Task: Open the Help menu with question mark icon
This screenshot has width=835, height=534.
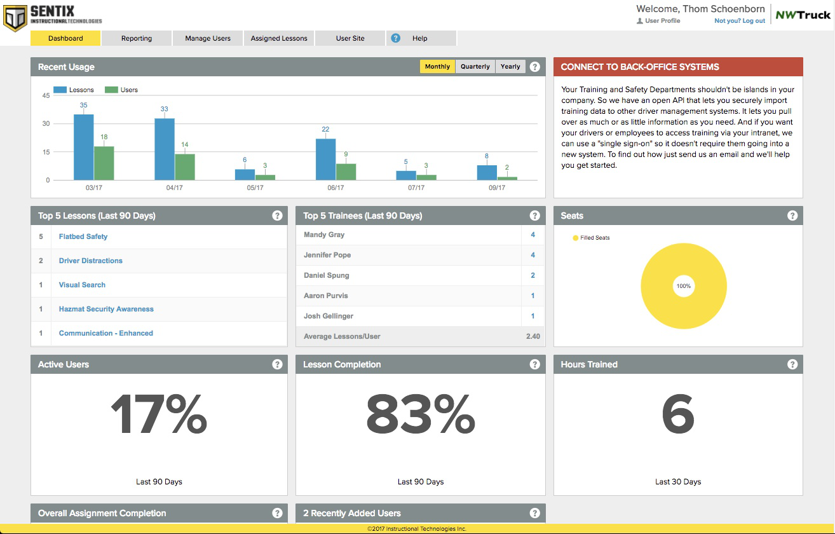Action: [x=395, y=38]
